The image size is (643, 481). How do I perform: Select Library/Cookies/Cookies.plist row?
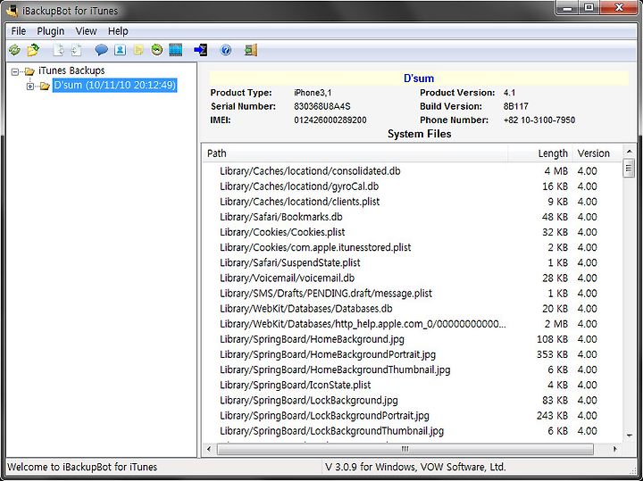412,232
